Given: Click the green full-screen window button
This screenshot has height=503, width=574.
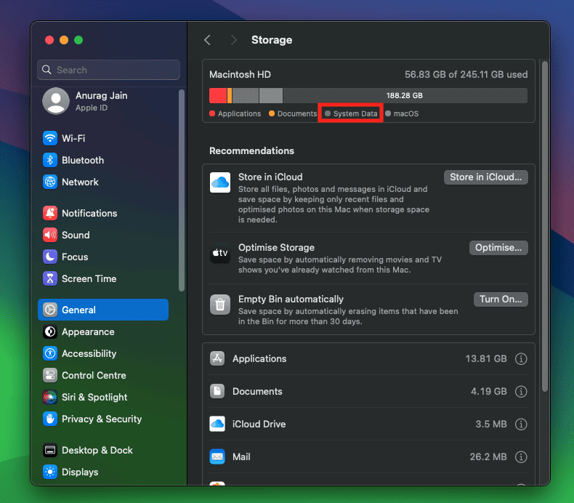Looking at the screenshot, I should [78, 40].
